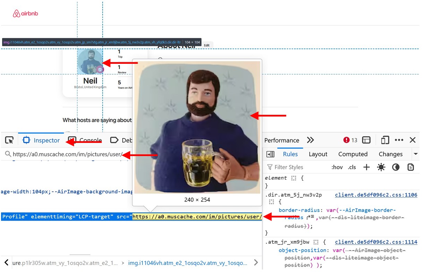The width and height of the screenshot is (423, 274).
Task: Toggle light color scheme simulation
Action: [381, 167]
